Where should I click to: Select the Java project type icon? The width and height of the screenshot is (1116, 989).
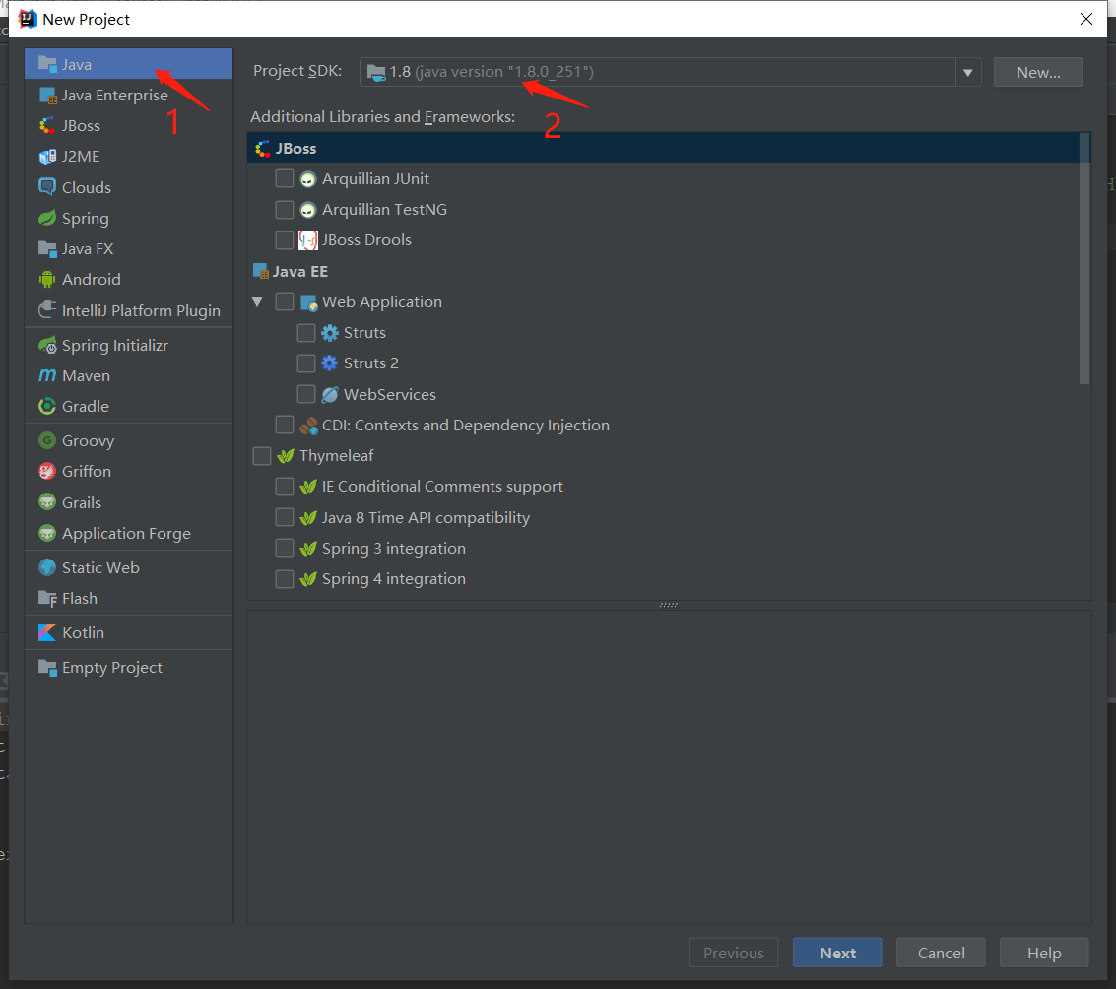click(47, 64)
